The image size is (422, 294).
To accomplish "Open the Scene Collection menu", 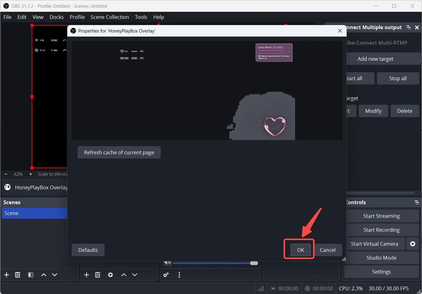I will (x=110, y=17).
